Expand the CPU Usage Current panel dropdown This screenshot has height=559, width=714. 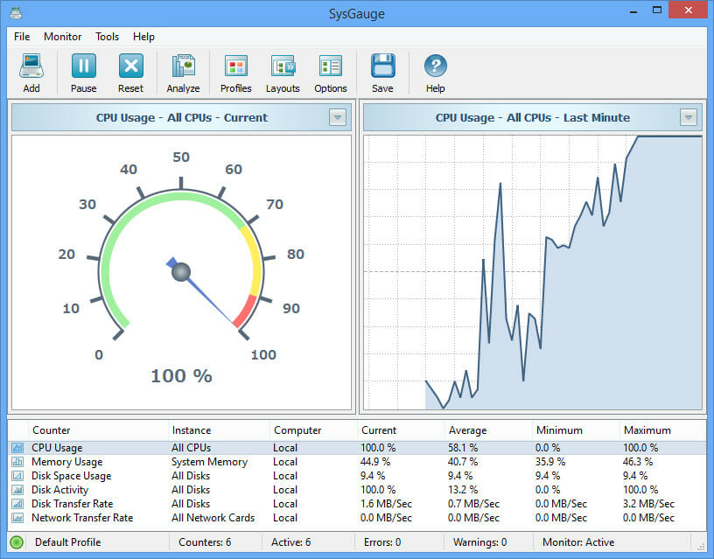point(338,117)
